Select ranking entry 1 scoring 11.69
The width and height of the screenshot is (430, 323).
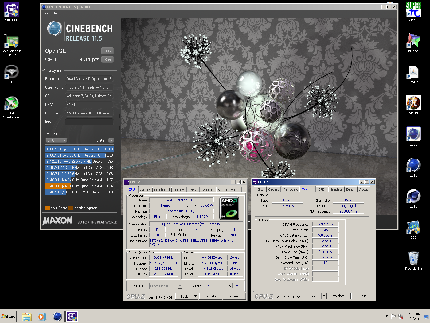point(80,149)
